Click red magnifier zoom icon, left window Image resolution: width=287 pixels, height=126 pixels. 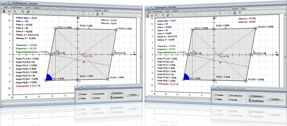23,11
